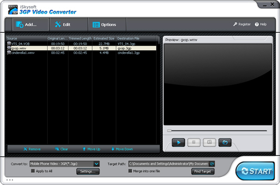The width and height of the screenshot is (280, 185).
Task: Select the cinderella1.wmv file row
Action: point(81,53)
